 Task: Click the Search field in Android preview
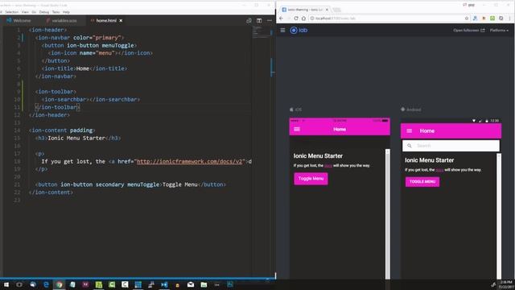451,146
